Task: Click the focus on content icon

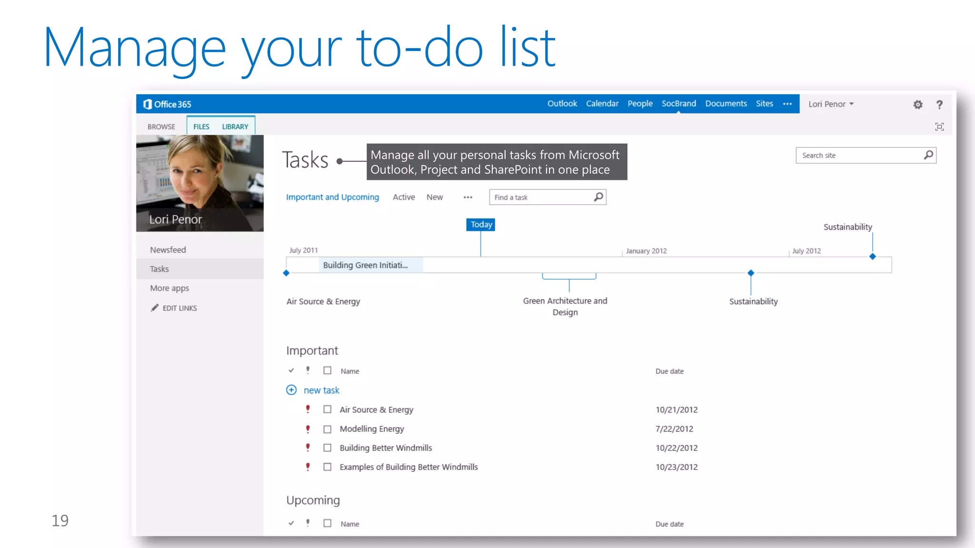Action: (939, 127)
